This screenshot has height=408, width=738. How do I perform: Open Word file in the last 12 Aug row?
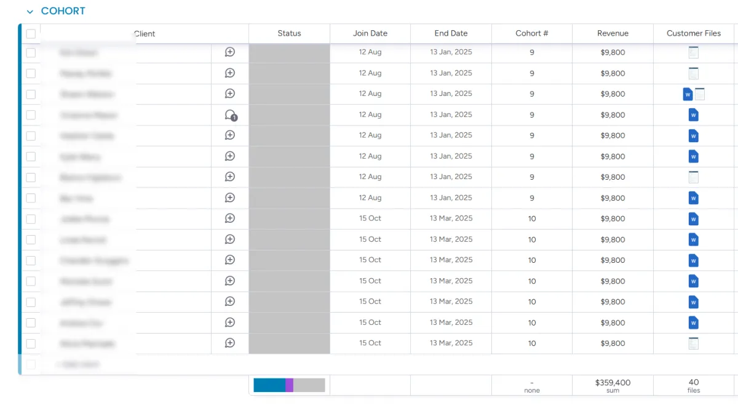point(694,198)
